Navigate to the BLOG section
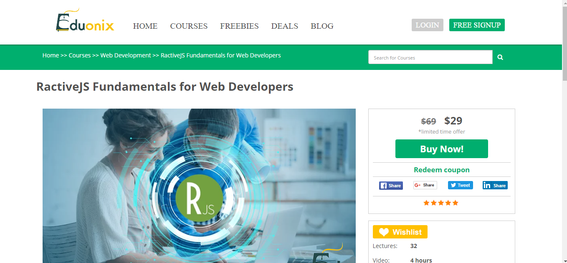 [x=322, y=26]
